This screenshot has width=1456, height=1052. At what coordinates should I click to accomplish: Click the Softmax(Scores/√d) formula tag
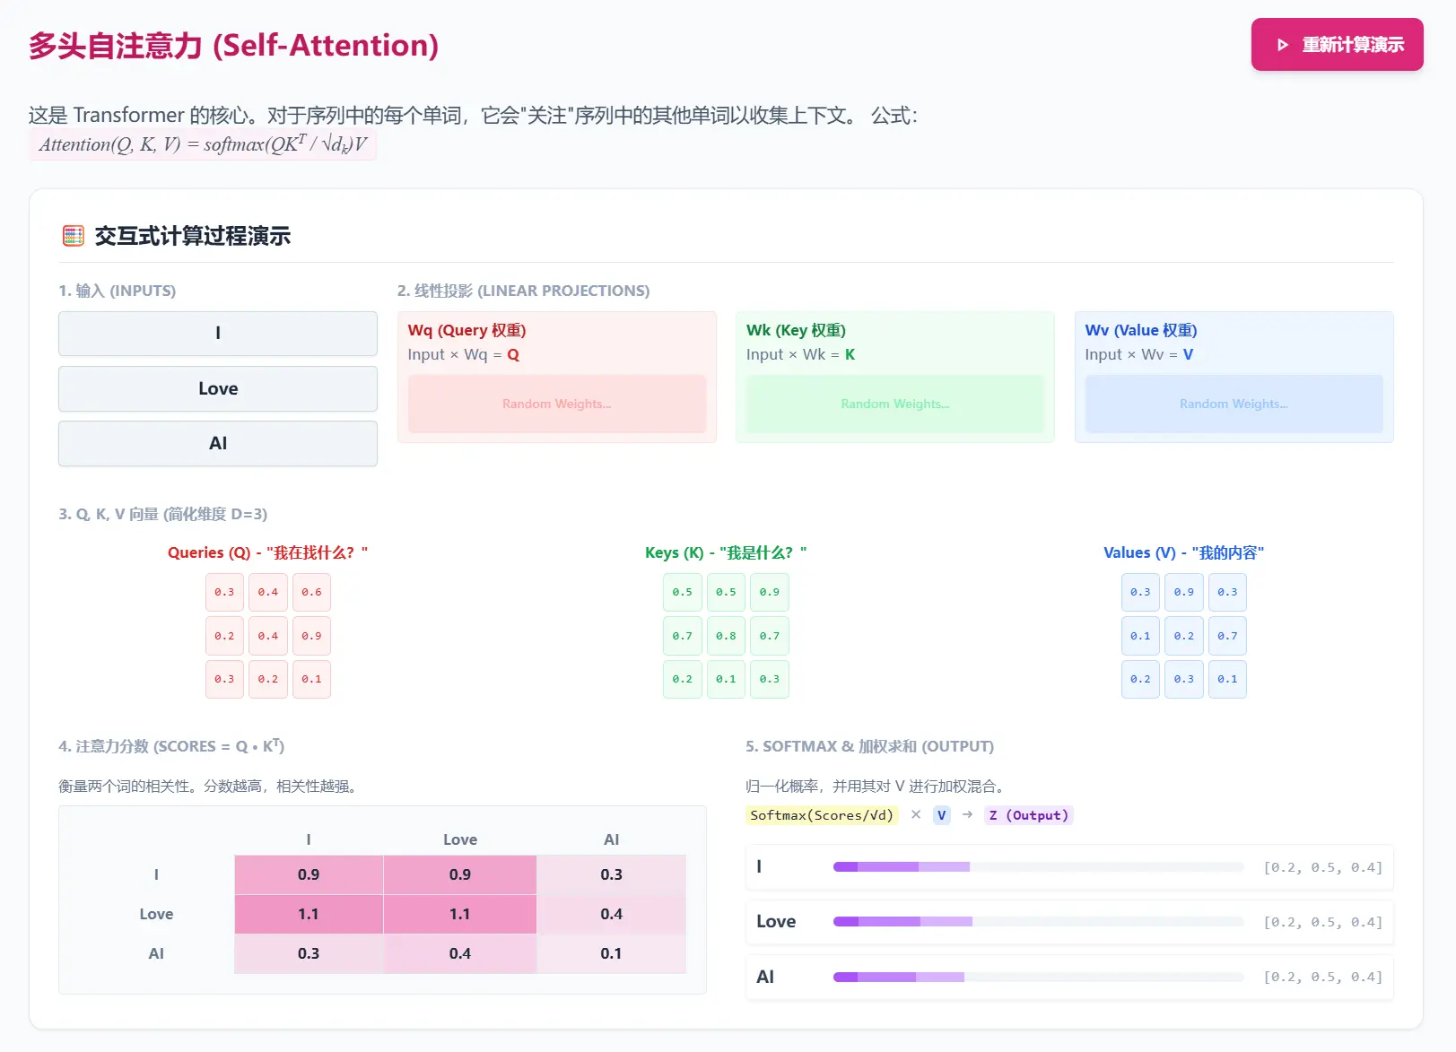pyautogui.click(x=822, y=815)
